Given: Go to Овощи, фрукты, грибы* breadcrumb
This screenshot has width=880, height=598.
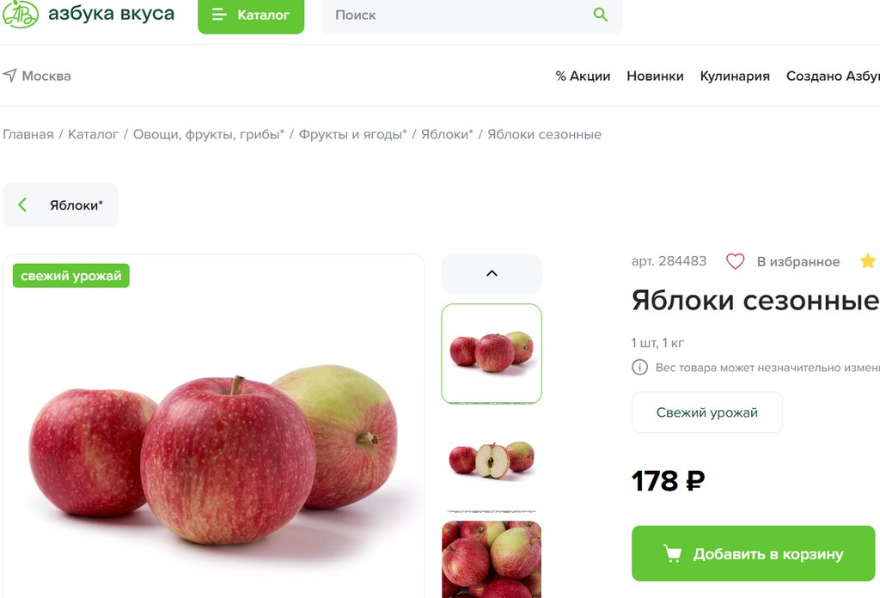Looking at the screenshot, I should coord(208,135).
